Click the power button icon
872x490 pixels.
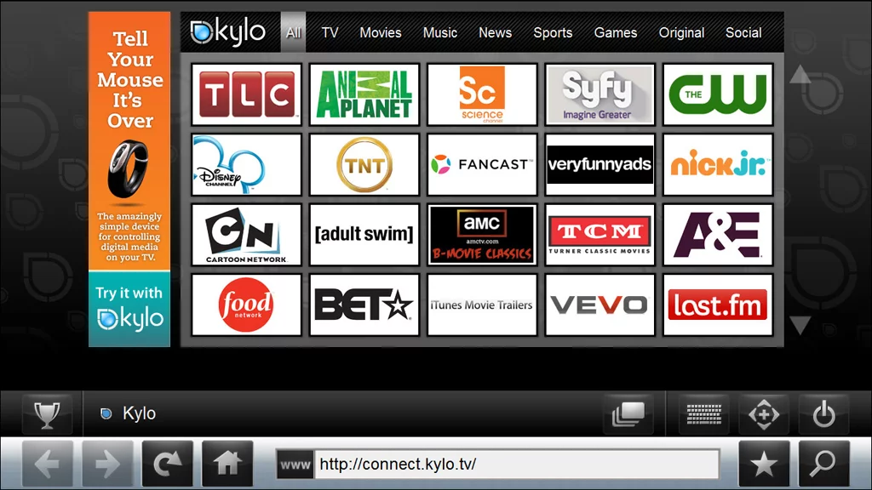point(823,414)
